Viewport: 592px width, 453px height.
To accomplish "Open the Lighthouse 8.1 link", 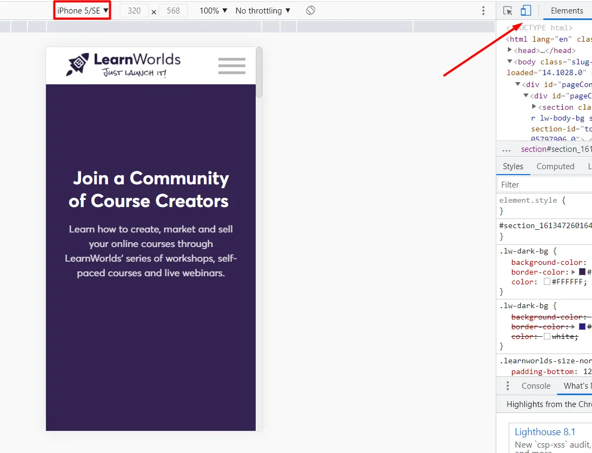I will pos(545,432).
